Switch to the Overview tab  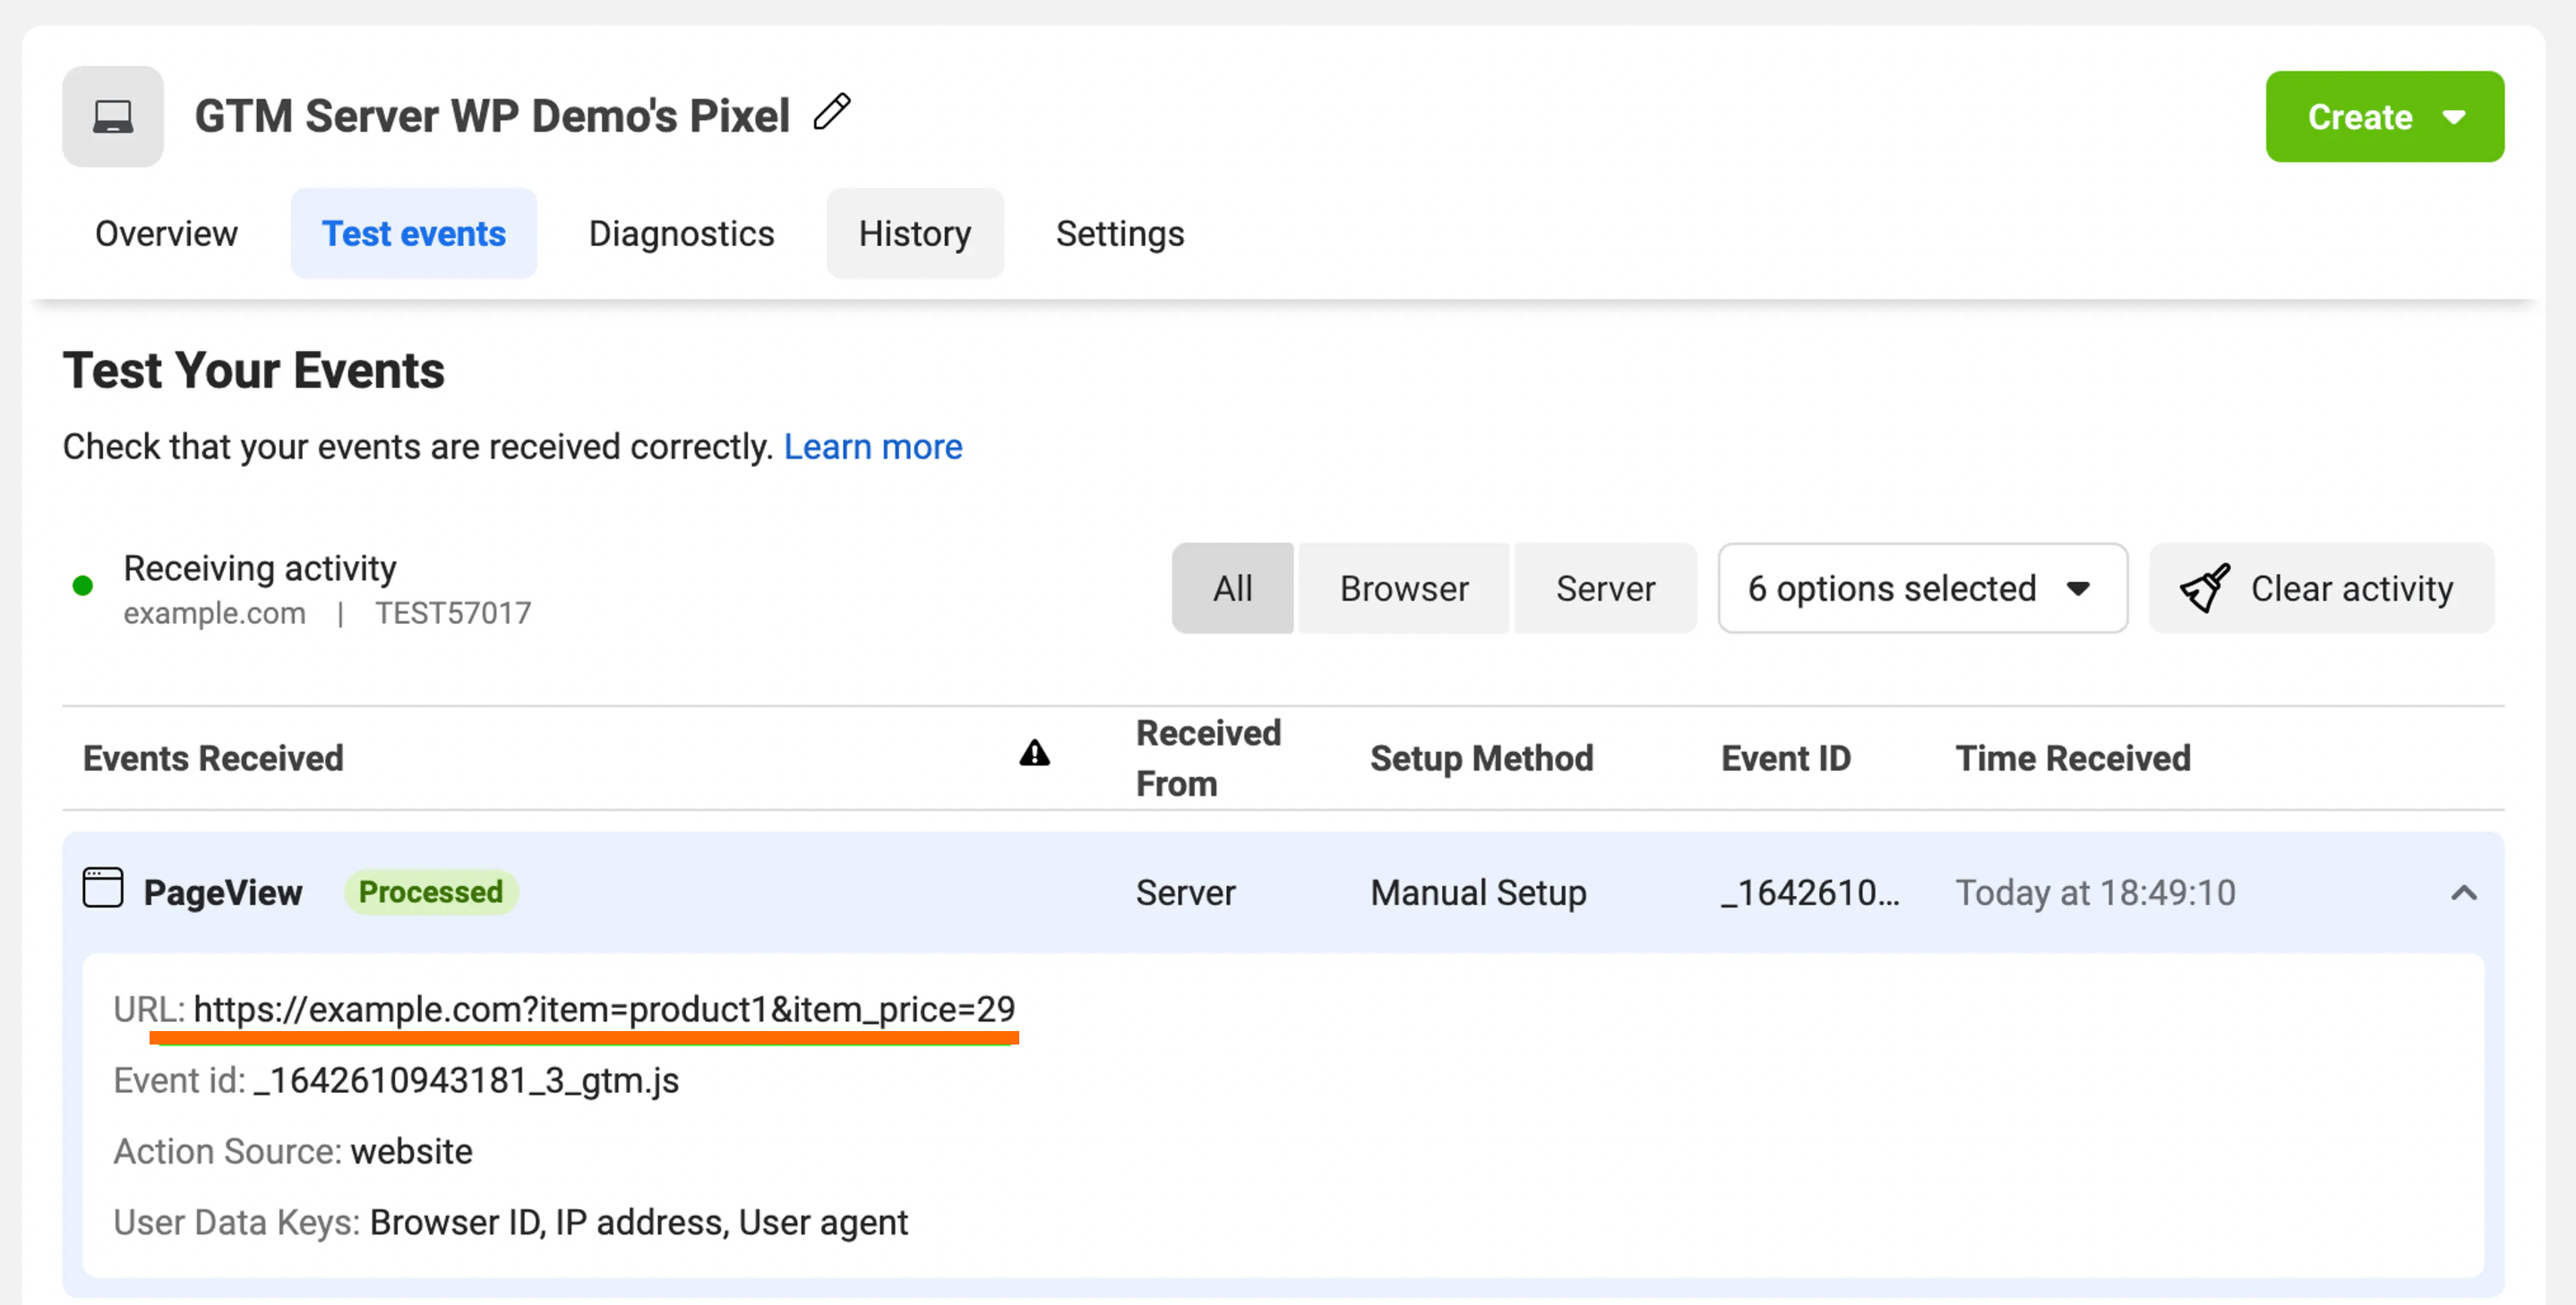click(x=166, y=233)
